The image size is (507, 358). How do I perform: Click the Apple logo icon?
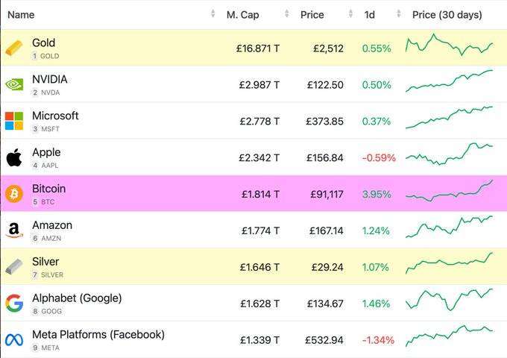point(14,157)
